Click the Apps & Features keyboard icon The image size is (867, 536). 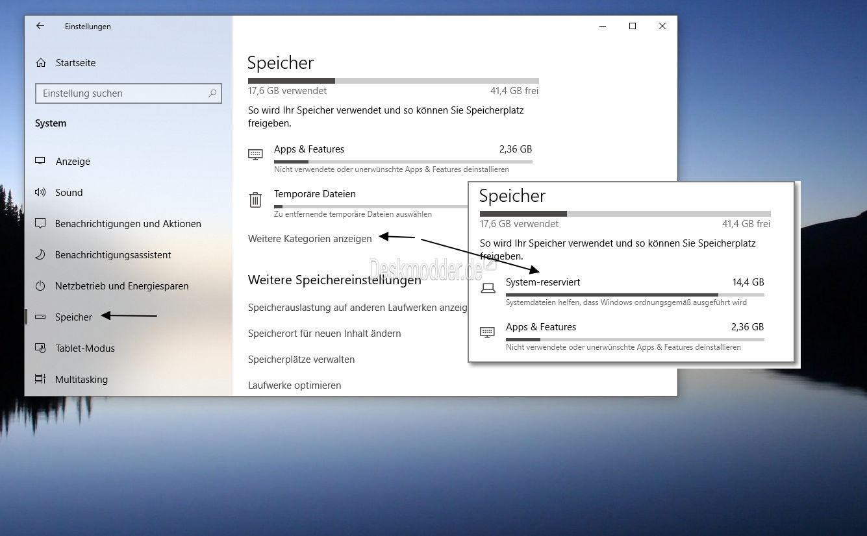tap(255, 154)
